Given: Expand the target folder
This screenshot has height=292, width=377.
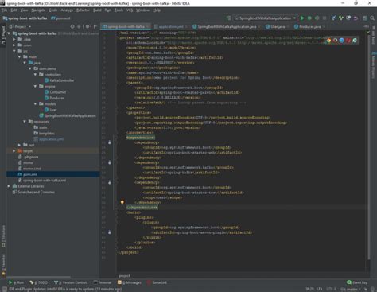Looking at the screenshot, I should point(14,150).
